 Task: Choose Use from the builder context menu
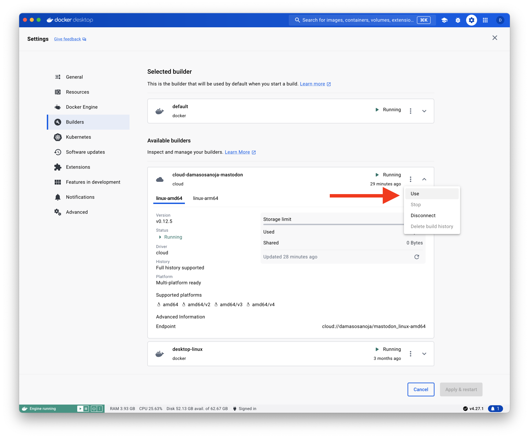pos(415,194)
